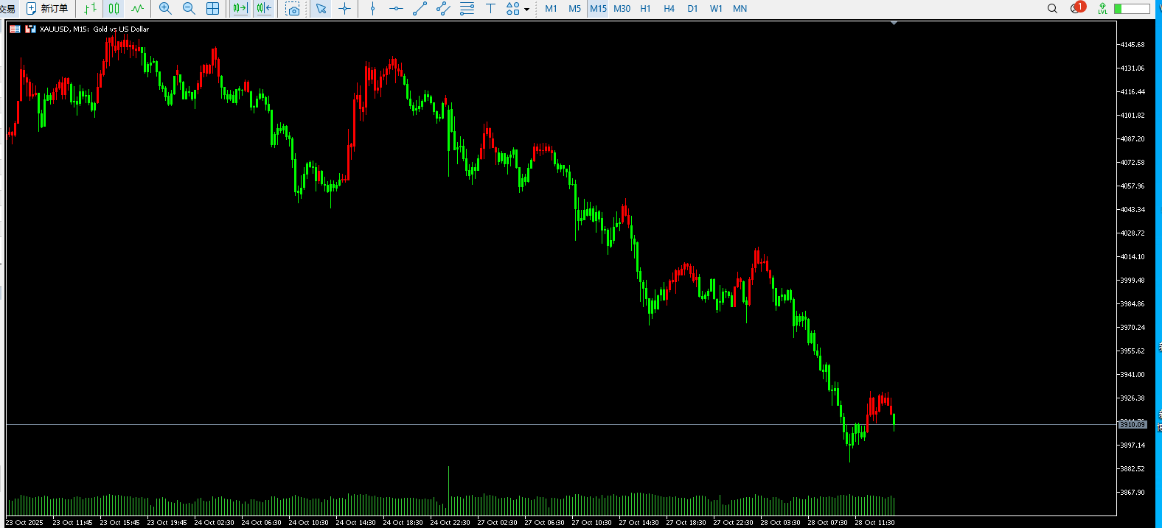1162x528 pixels.
Task: Click the green connection status bar
Action: pos(1132,9)
